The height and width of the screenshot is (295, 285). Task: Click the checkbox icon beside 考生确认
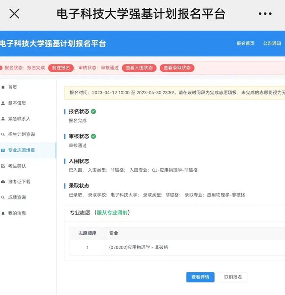coord(3,166)
